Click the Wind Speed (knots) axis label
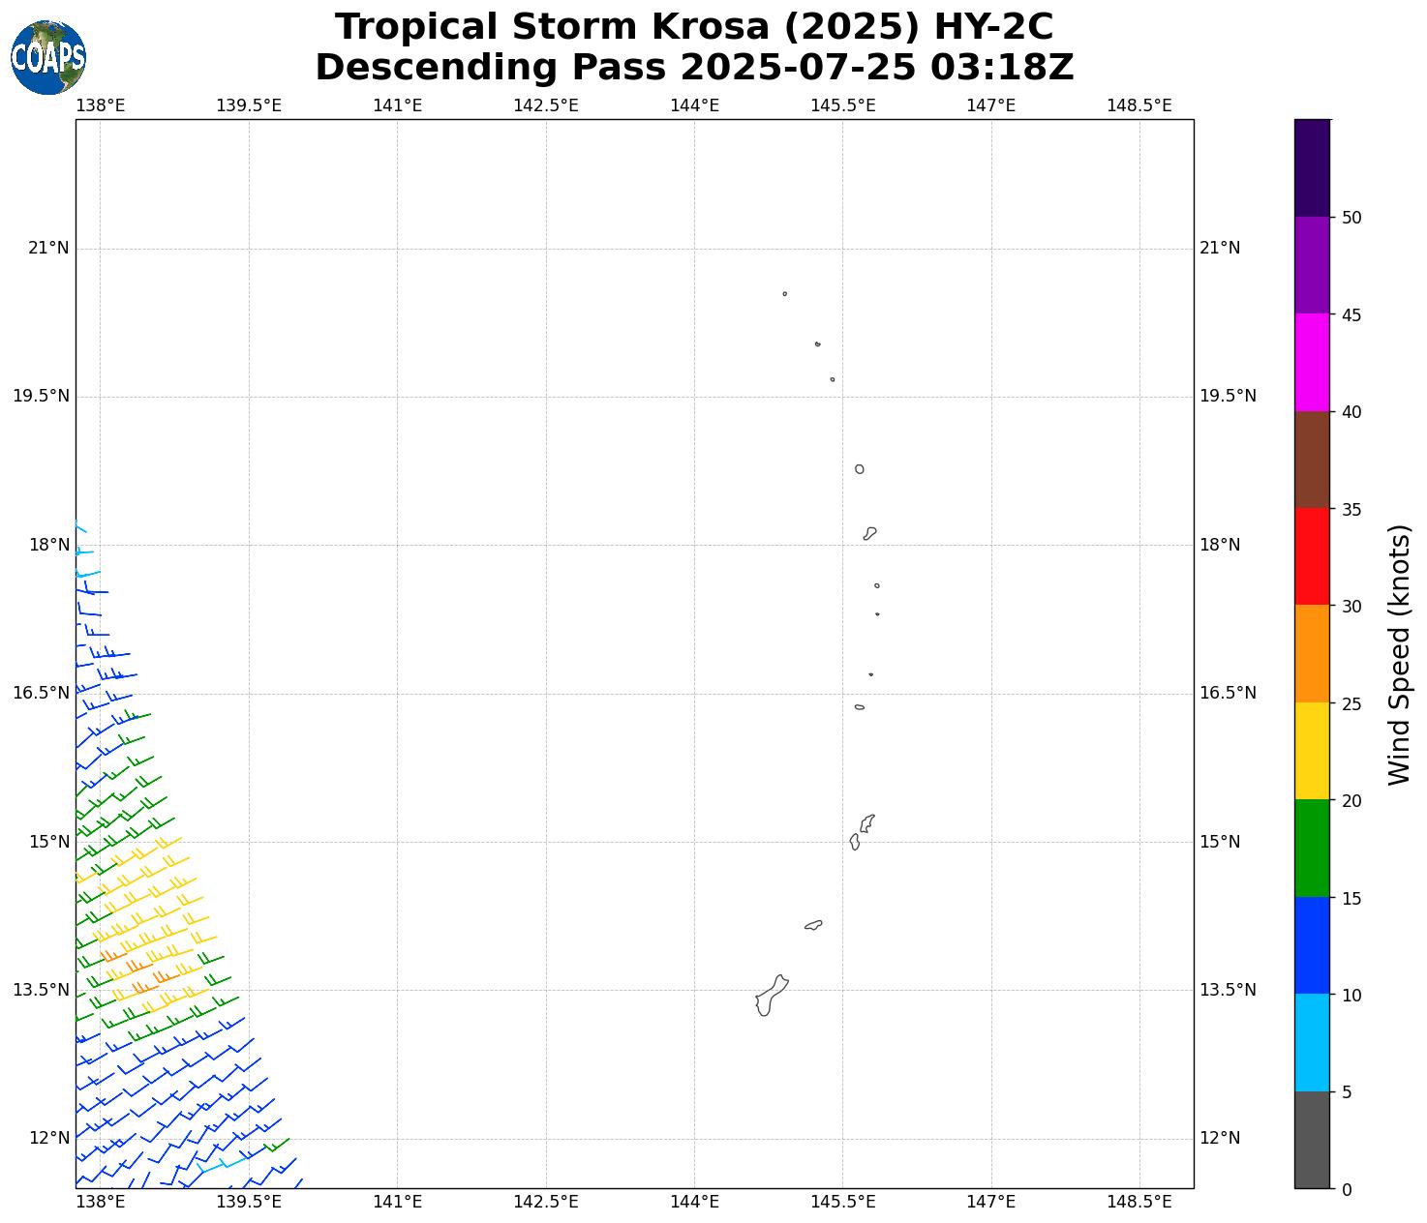Image resolution: width=1427 pixels, height=1223 pixels. [x=1400, y=654]
